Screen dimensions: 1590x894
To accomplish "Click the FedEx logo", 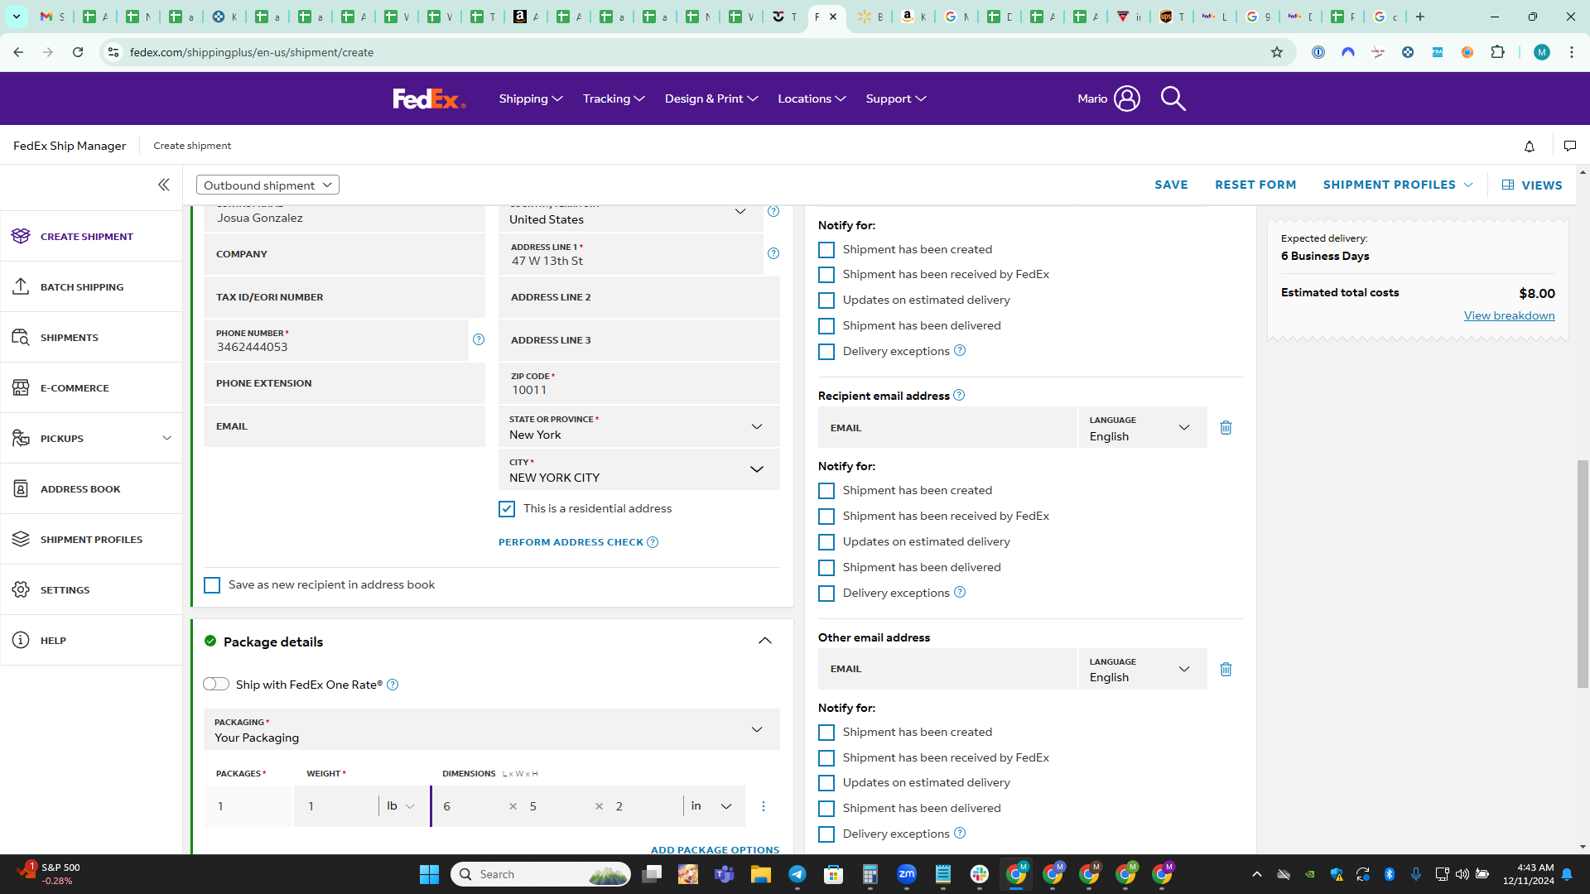I will (x=429, y=99).
